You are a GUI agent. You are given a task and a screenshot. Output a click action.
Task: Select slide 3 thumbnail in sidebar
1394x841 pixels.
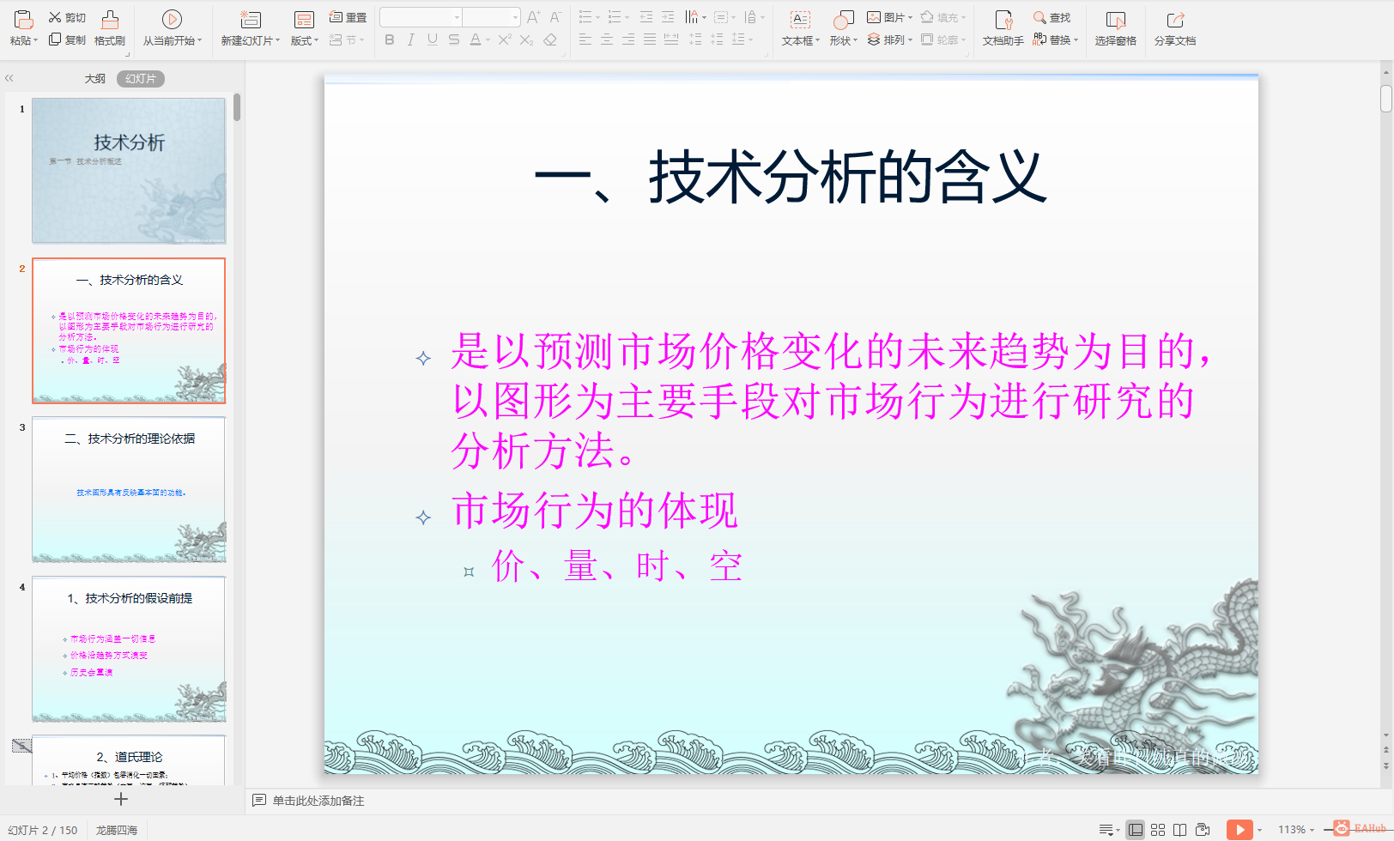pos(128,490)
